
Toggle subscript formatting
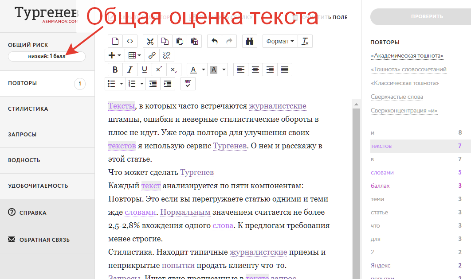[173, 70]
